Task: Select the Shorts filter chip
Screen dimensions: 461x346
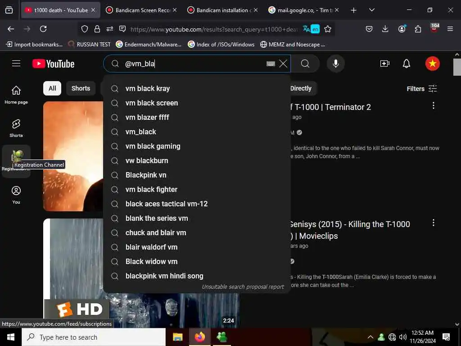Action: tap(81, 88)
